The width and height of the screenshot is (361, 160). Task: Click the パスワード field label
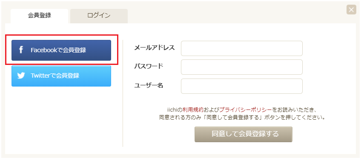(x=149, y=67)
